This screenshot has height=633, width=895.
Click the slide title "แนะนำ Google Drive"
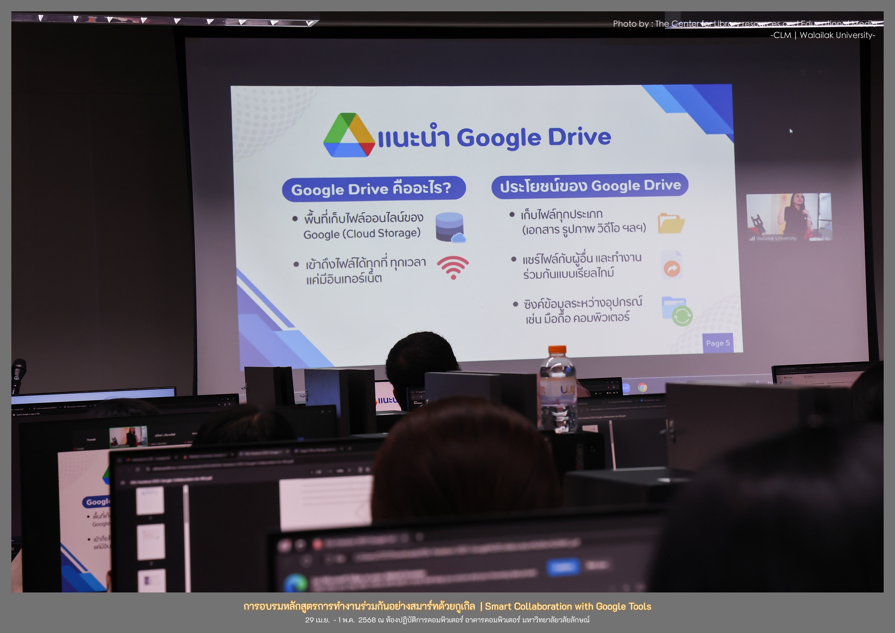click(x=494, y=138)
